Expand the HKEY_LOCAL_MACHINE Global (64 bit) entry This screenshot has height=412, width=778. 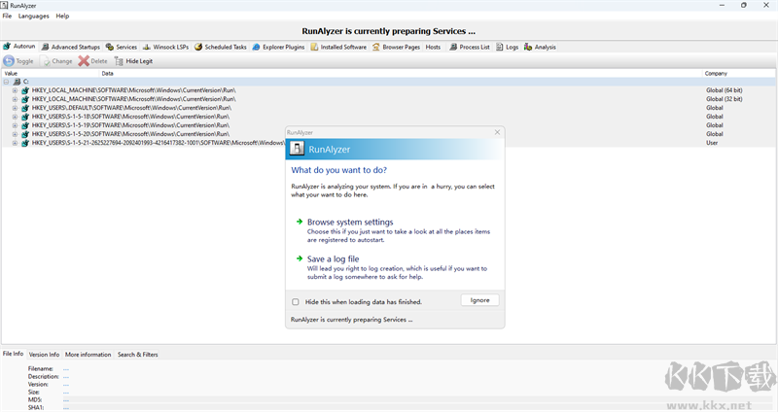(x=16, y=90)
